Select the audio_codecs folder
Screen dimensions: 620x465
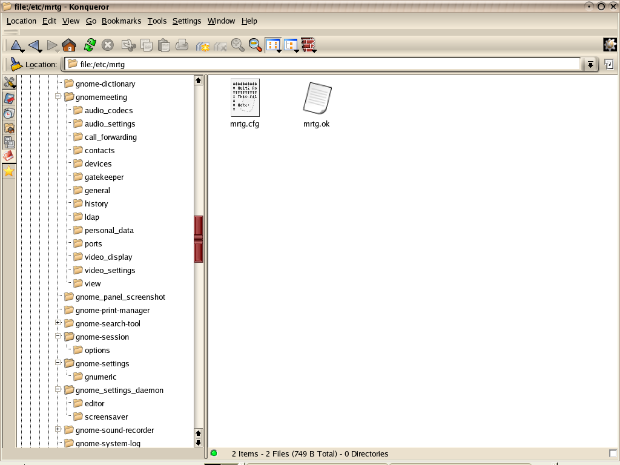point(104,110)
